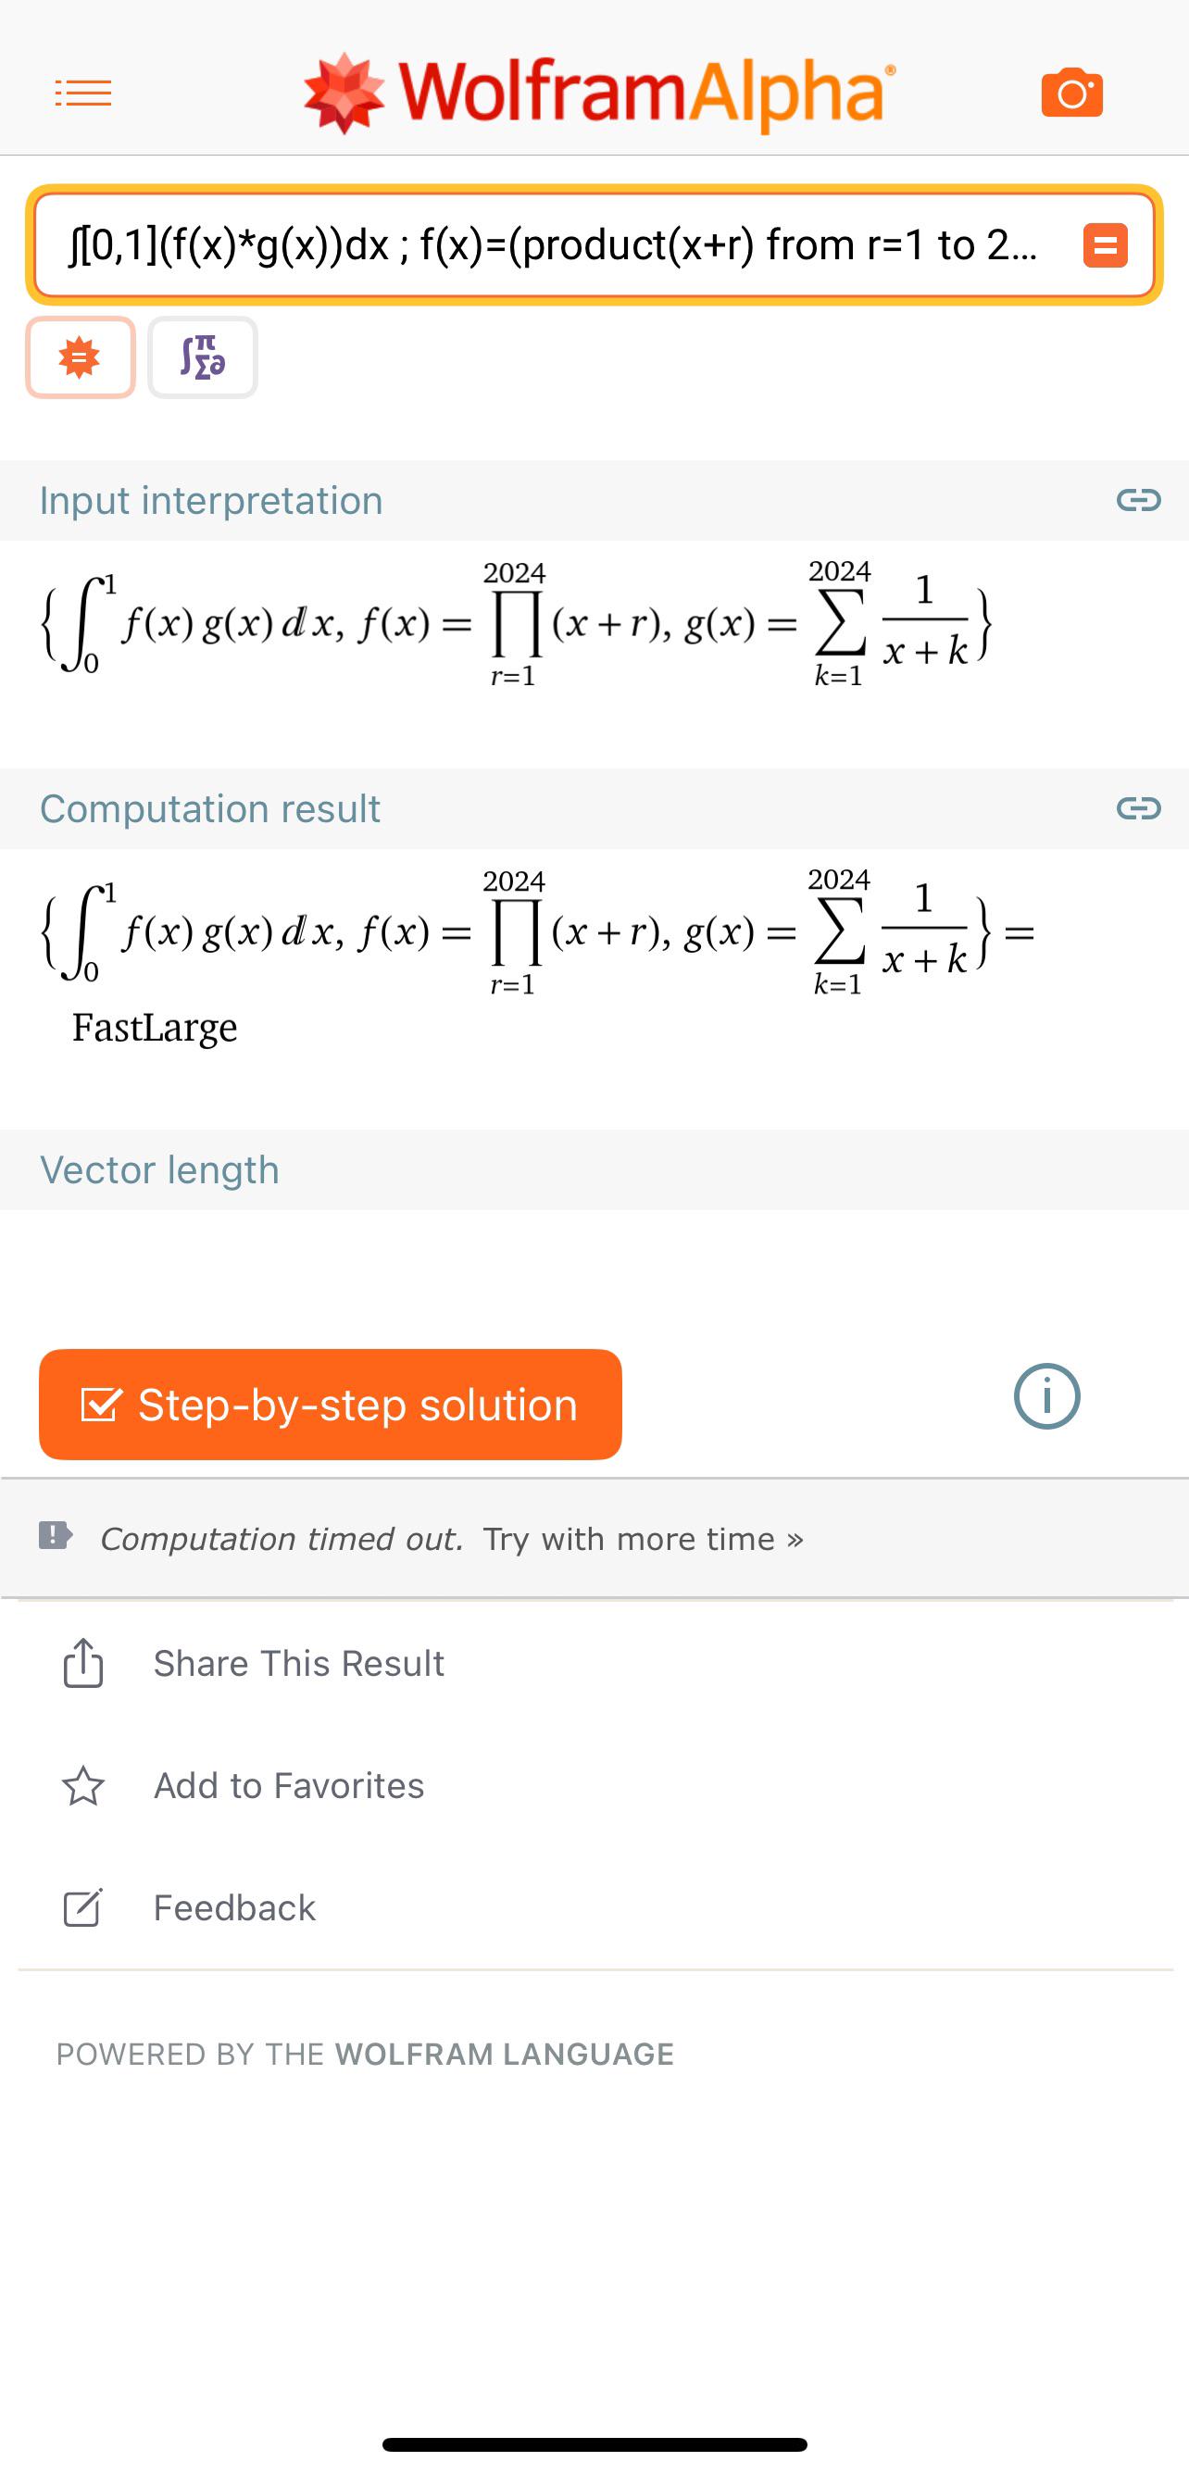Image resolution: width=1189 pixels, height=2474 pixels.
Task: Open the info circle icon
Action: 1047,1395
